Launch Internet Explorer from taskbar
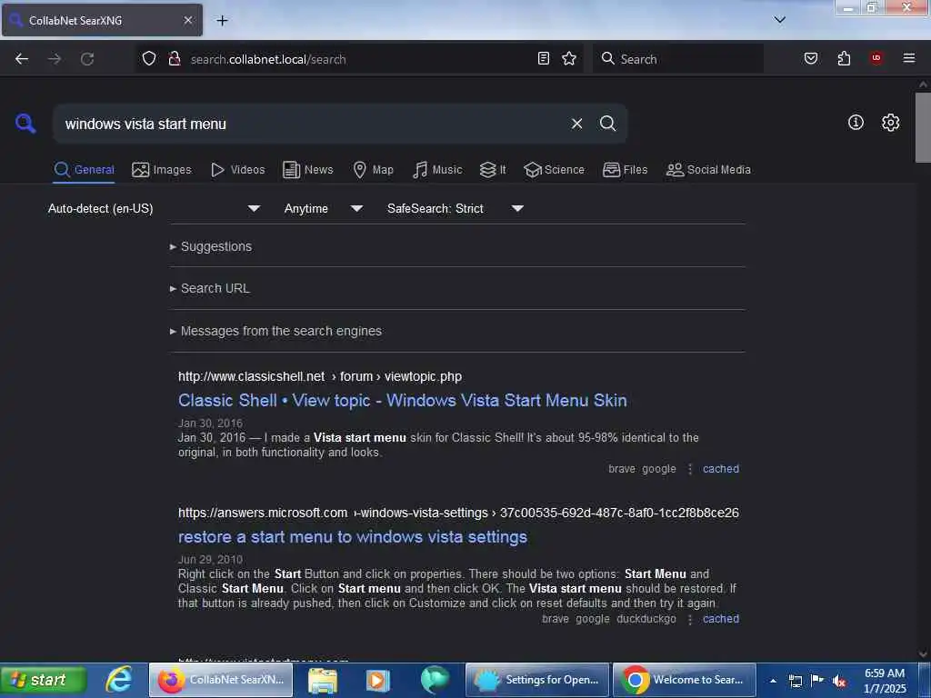 [119, 679]
